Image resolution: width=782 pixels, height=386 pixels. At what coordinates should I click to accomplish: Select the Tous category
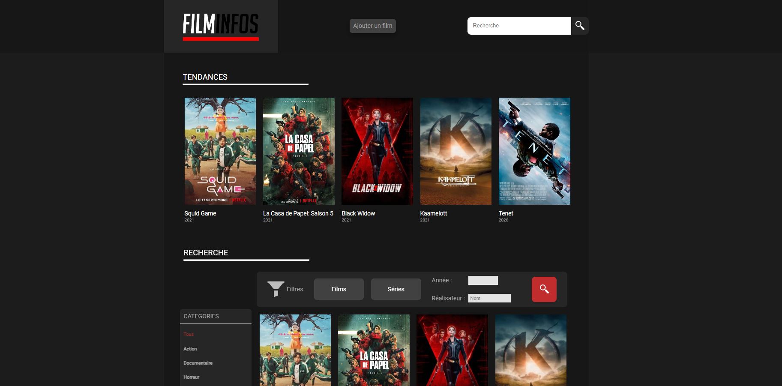click(189, 334)
